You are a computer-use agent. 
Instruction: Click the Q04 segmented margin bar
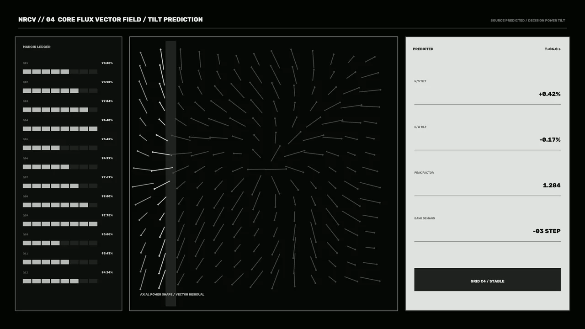(x=60, y=129)
